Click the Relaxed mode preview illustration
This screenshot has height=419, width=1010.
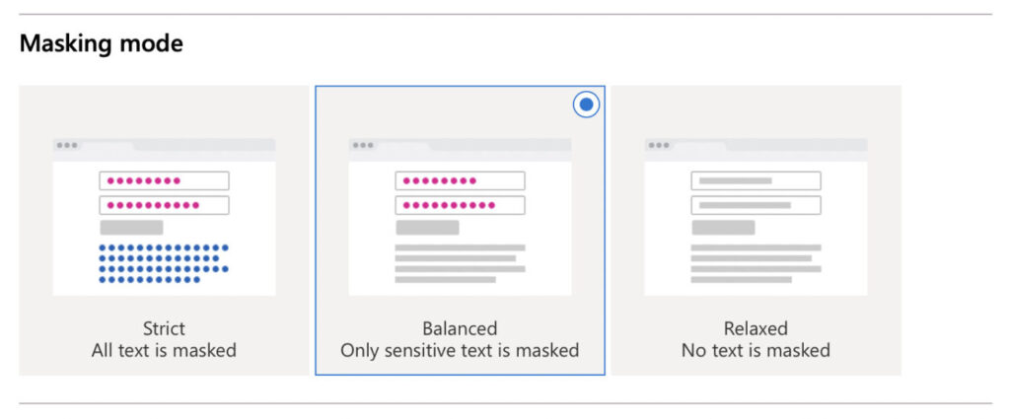point(756,217)
